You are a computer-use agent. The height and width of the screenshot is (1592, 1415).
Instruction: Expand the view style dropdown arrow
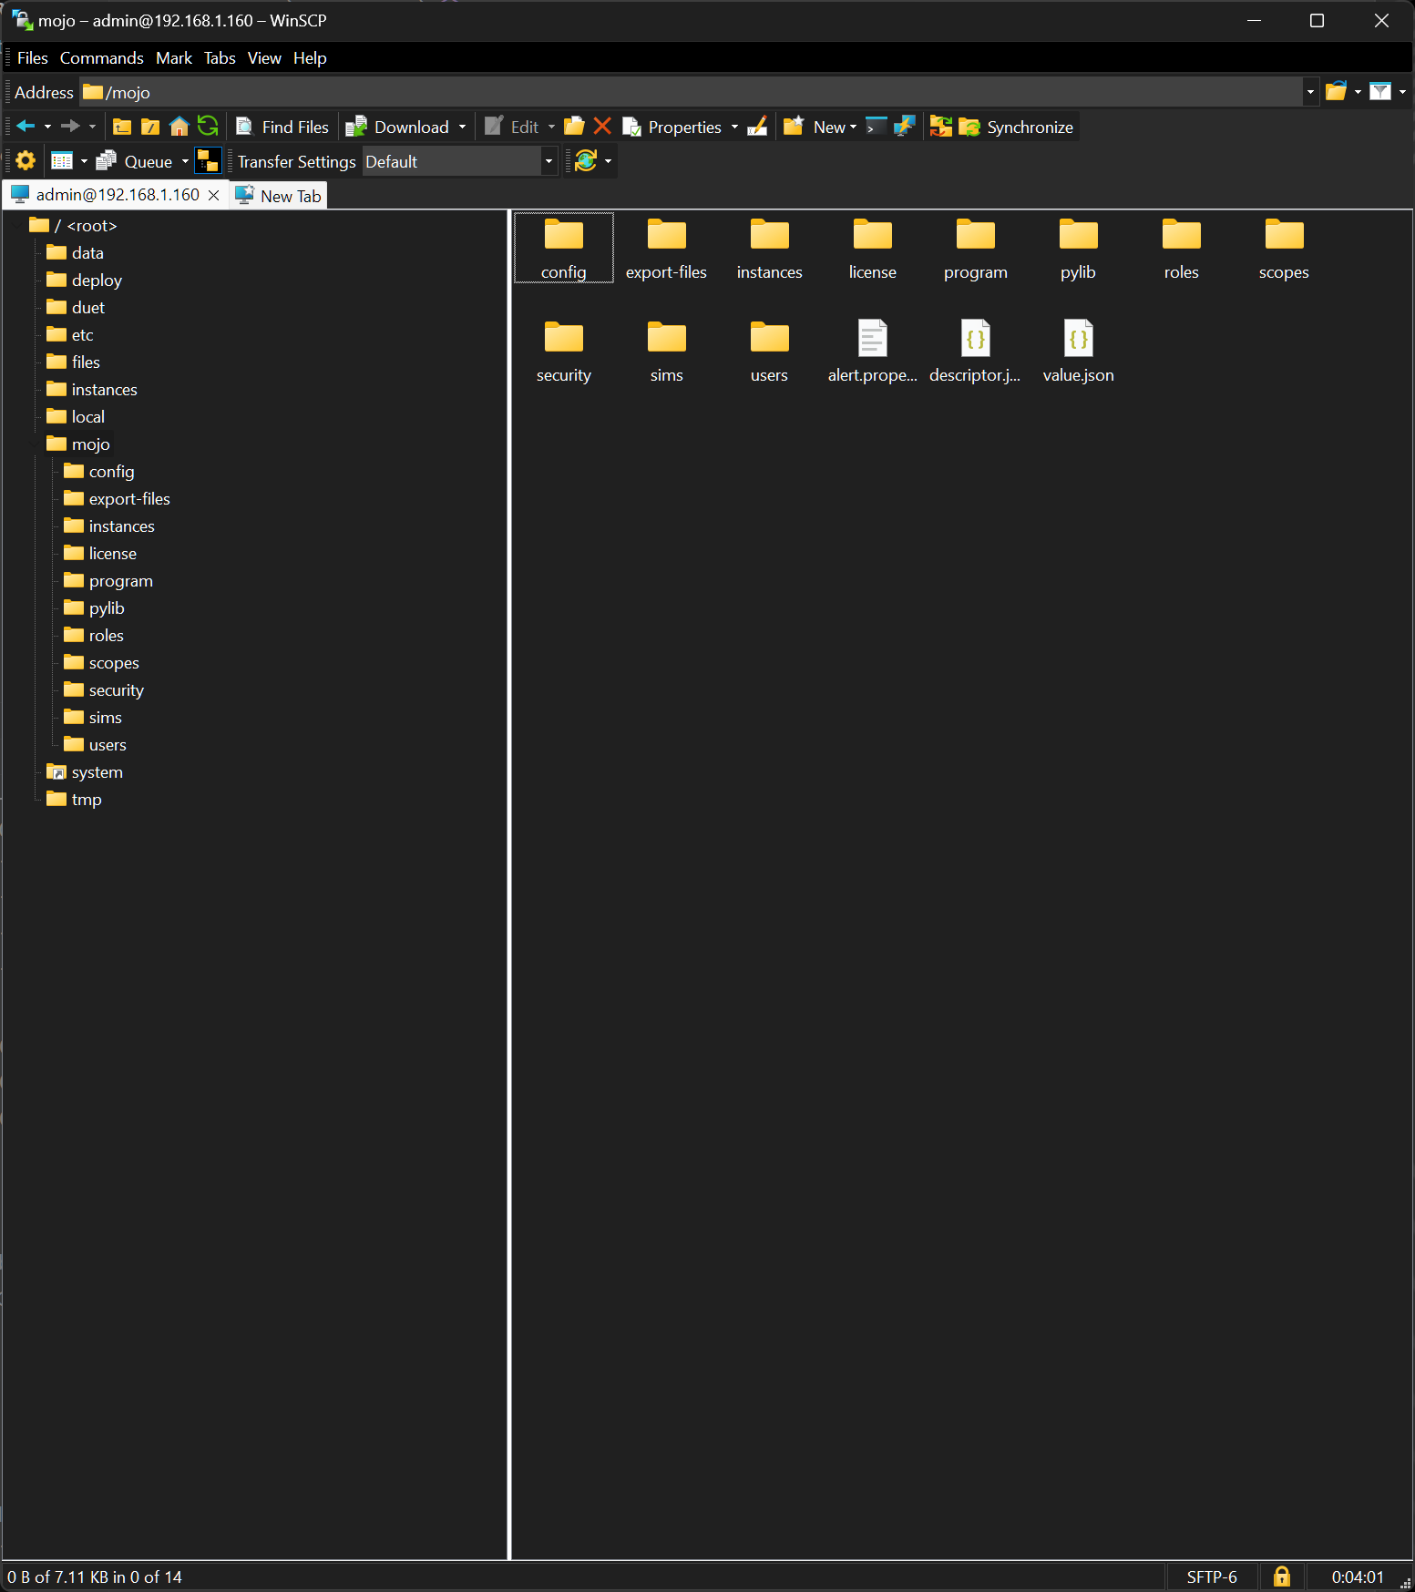[84, 161]
